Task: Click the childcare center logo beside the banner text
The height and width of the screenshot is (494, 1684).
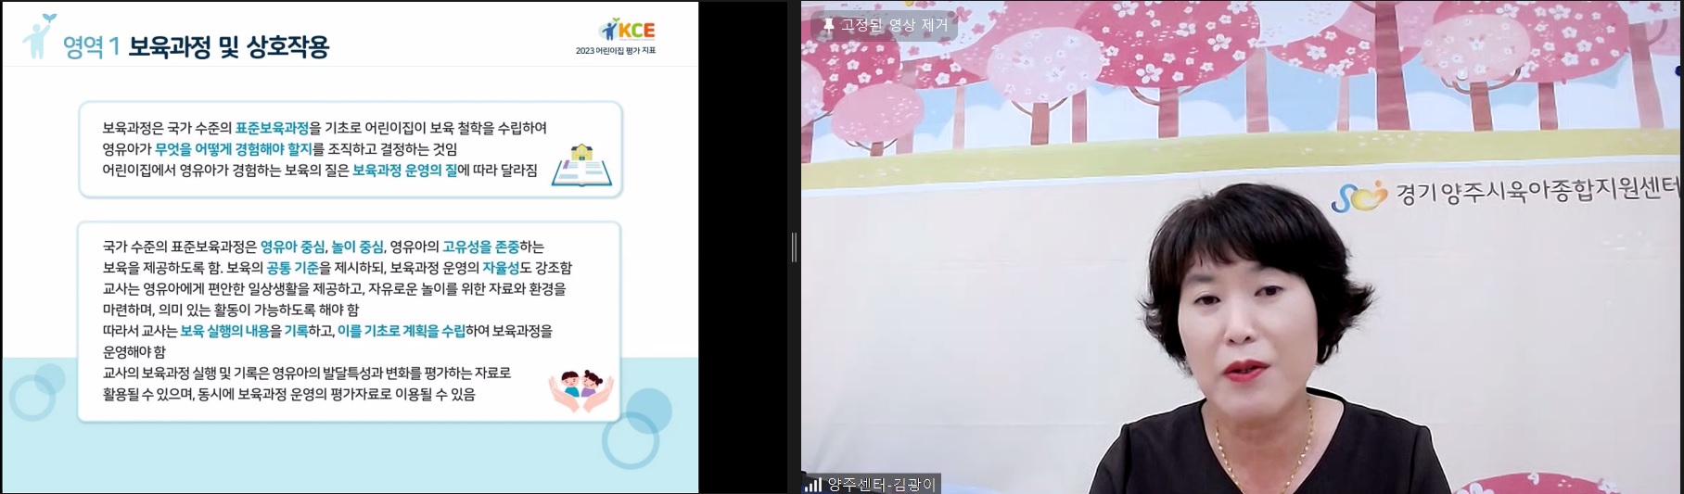Action: (x=1359, y=195)
